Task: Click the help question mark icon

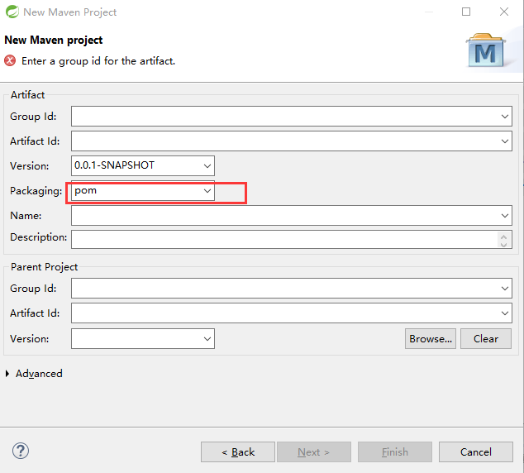Action: (21, 451)
